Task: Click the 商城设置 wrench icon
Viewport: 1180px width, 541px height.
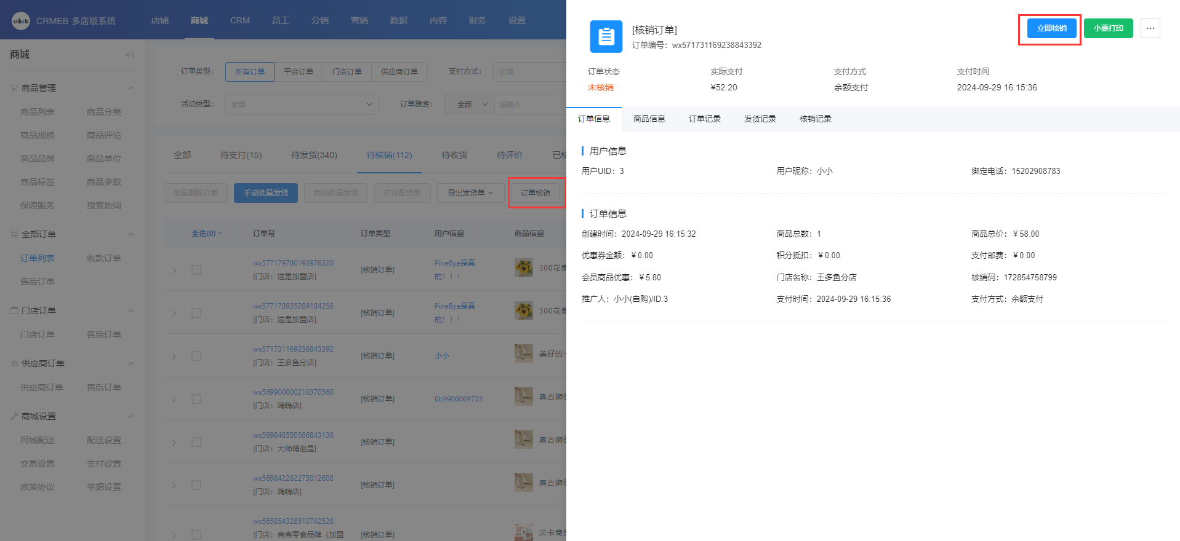Action: point(14,416)
